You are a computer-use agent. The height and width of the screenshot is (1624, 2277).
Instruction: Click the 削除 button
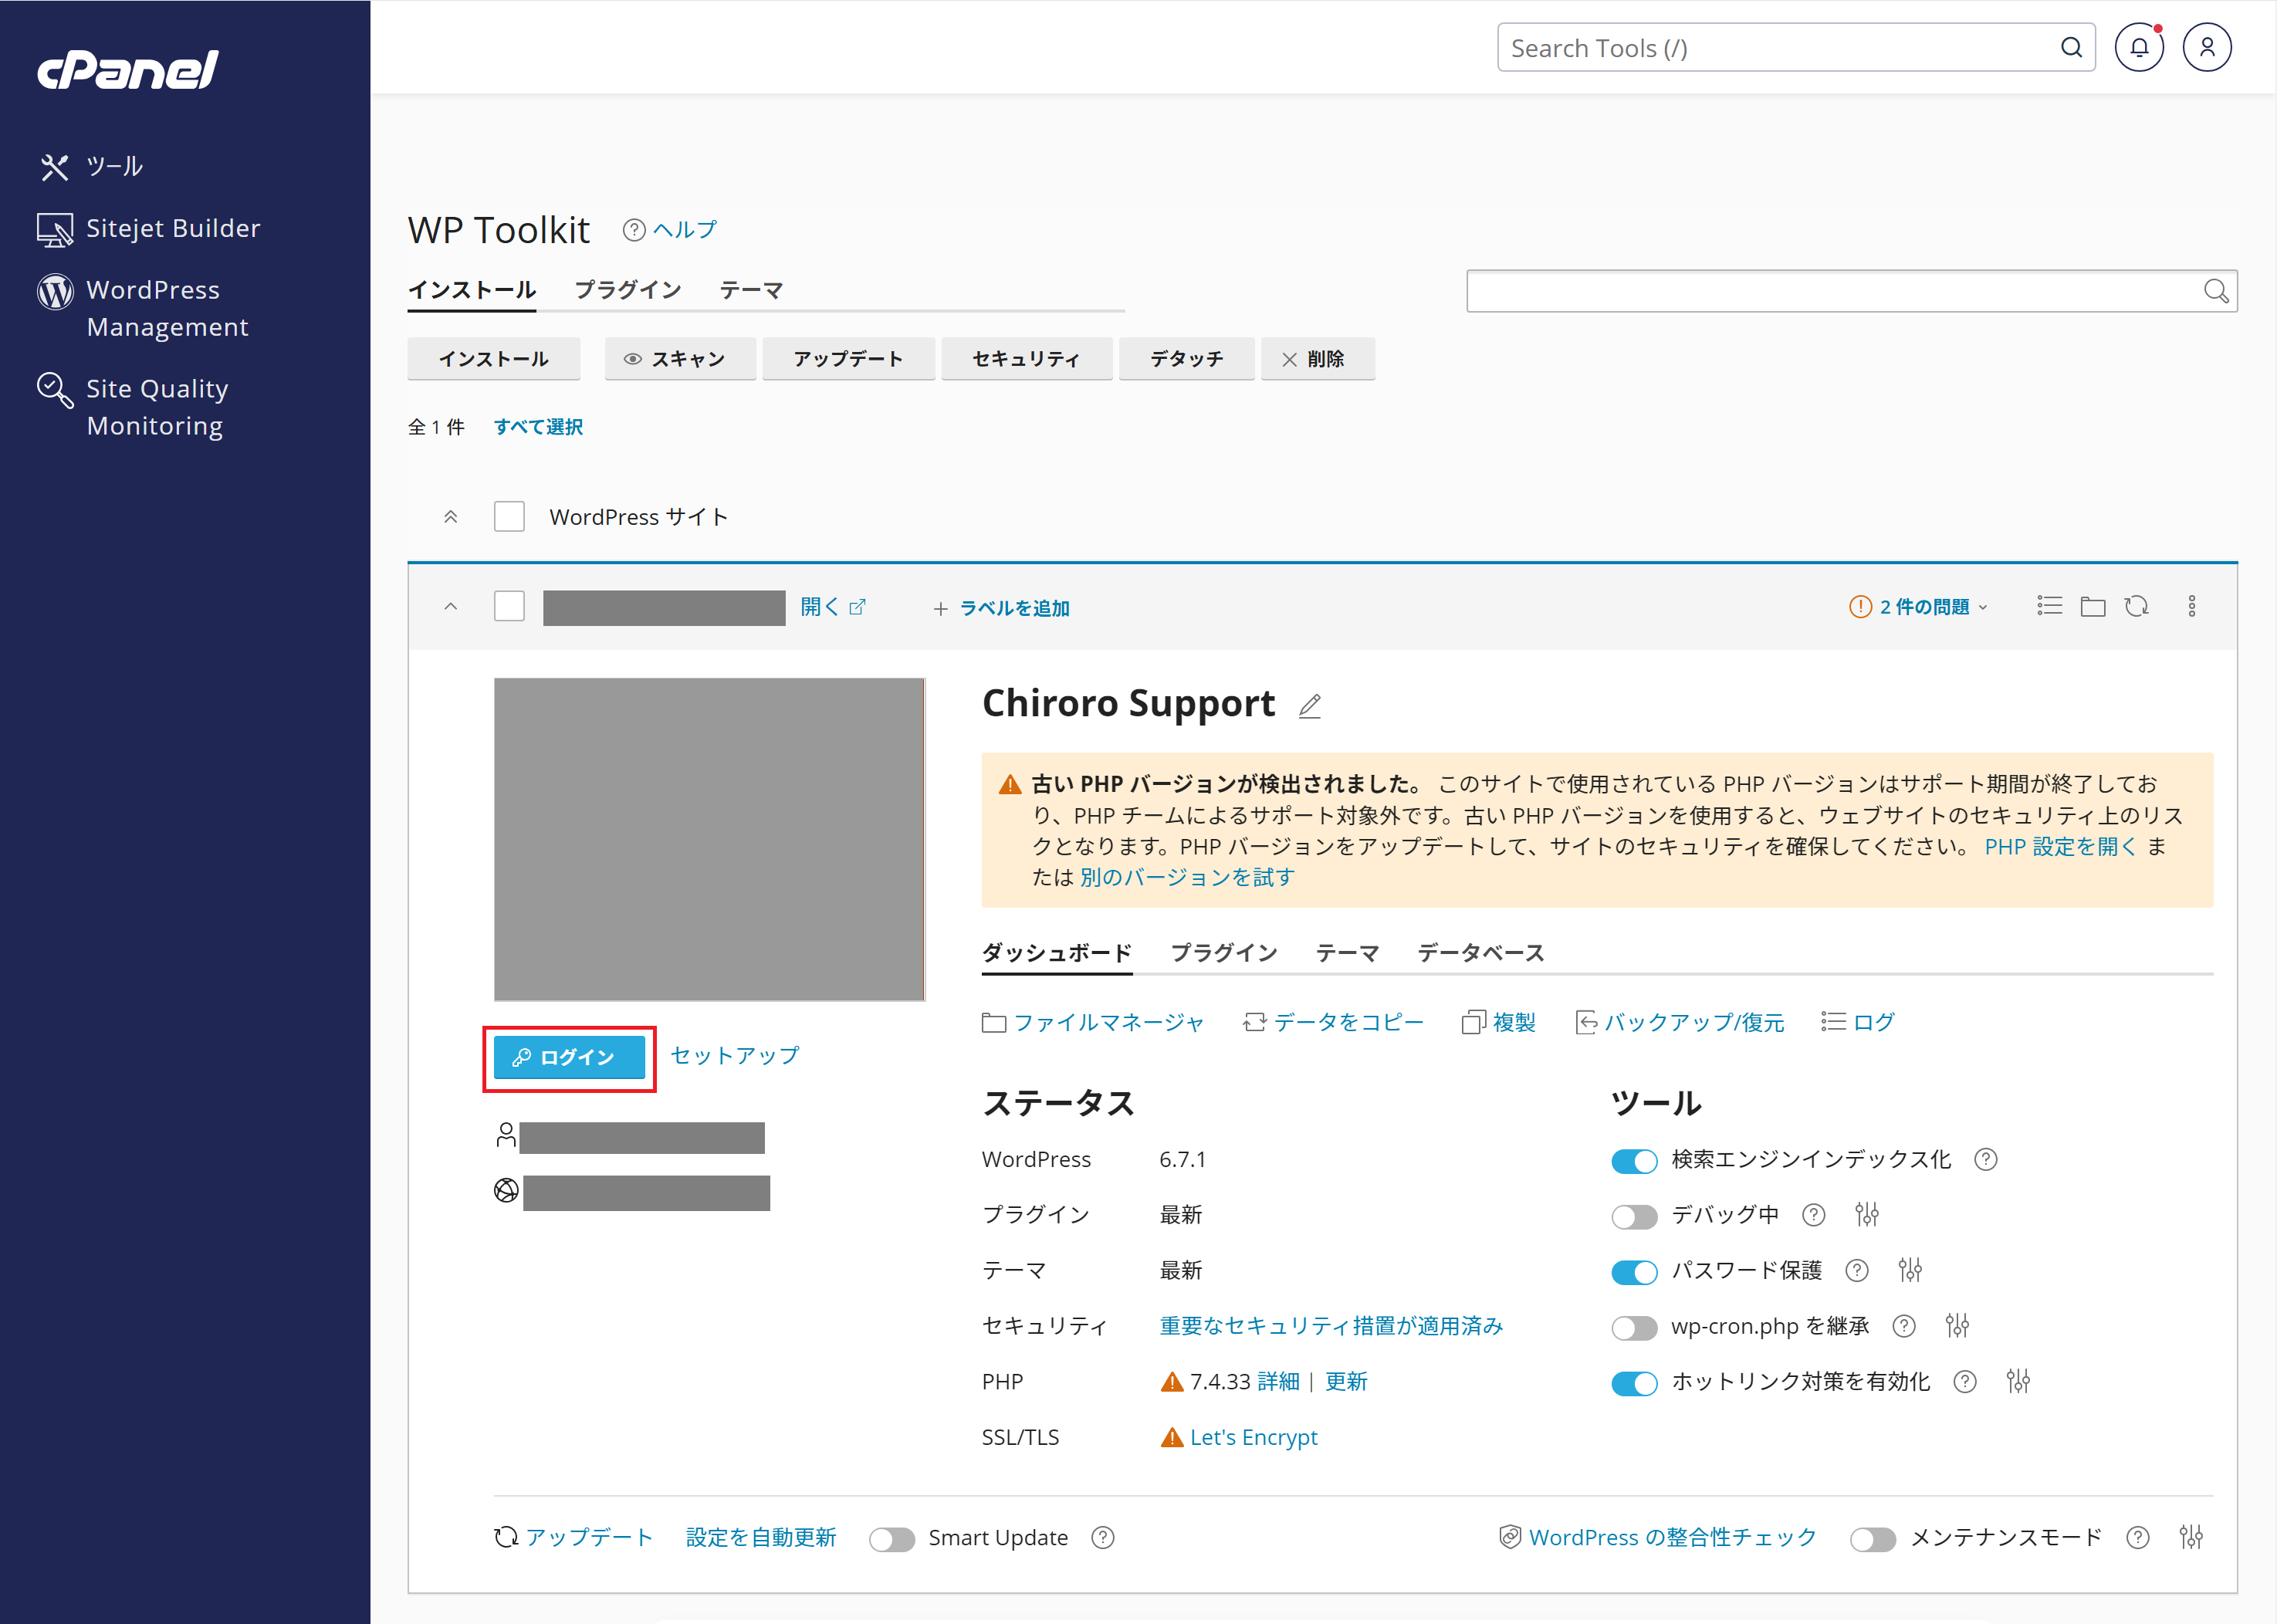pos(1317,358)
